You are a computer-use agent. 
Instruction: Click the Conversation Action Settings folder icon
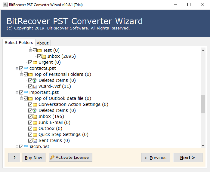point(35,105)
